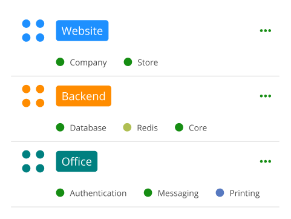
Task: Open the three-dot menu for Website
Action: (x=266, y=30)
